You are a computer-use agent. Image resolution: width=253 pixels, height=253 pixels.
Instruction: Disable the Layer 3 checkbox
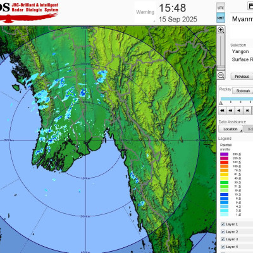coord(223,239)
